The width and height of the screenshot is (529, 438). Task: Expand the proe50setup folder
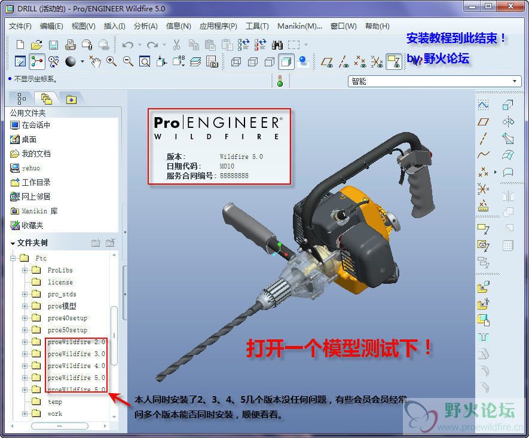pos(25,330)
